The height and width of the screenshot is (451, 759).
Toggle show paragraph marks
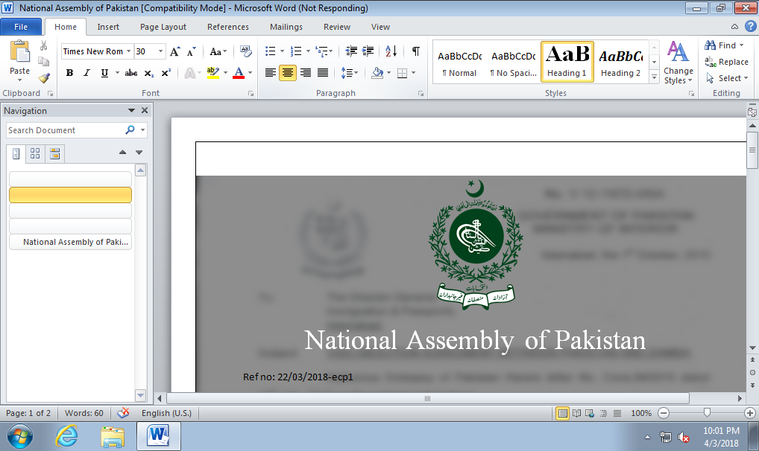pyautogui.click(x=415, y=51)
